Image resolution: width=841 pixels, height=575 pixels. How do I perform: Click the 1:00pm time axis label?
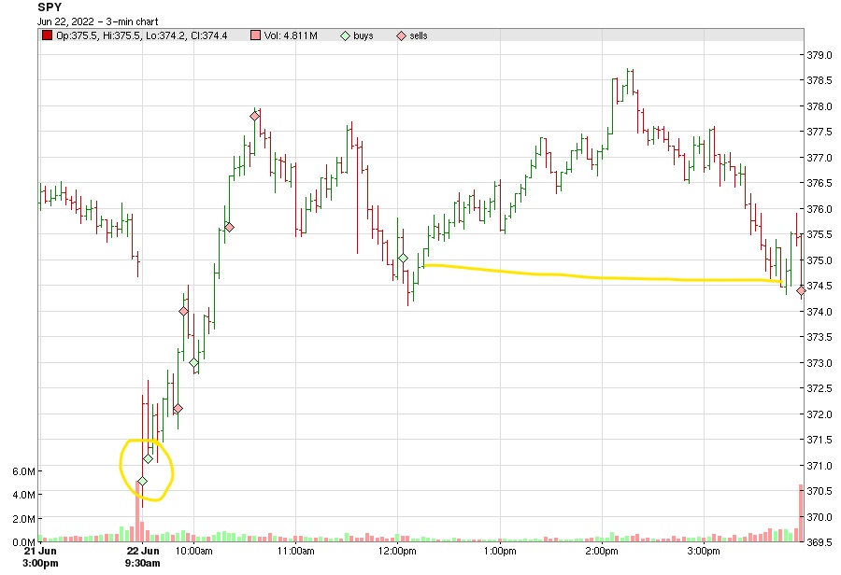click(x=500, y=551)
